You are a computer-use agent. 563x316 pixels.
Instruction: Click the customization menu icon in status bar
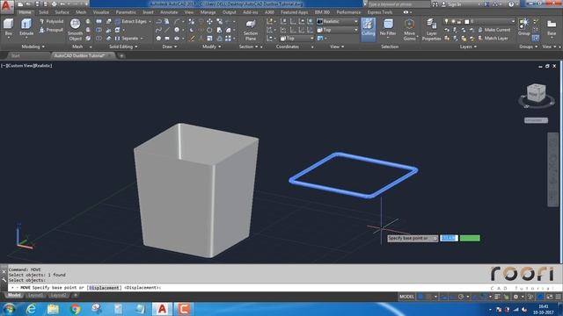click(x=559, y=297)
